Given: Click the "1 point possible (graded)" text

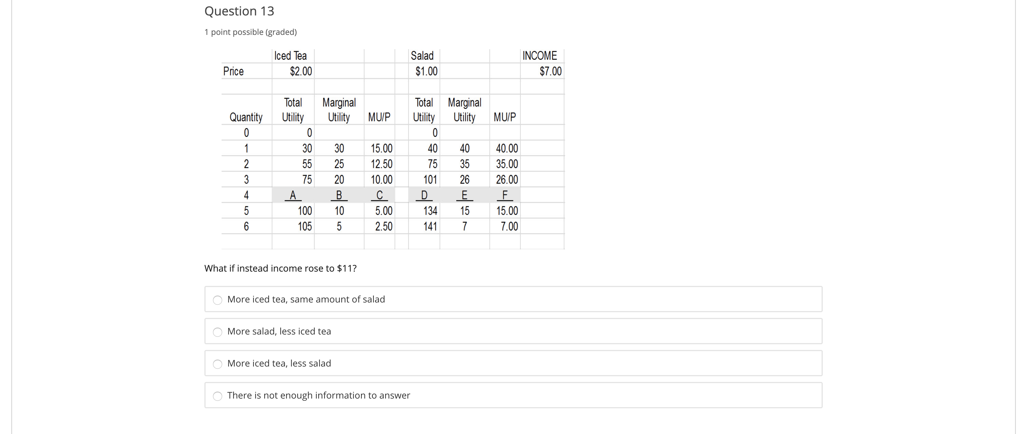Looking at the screenshot, I should point(250,32).
